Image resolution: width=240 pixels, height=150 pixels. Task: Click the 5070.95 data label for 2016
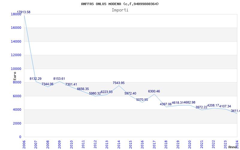[x=142, y=100]
